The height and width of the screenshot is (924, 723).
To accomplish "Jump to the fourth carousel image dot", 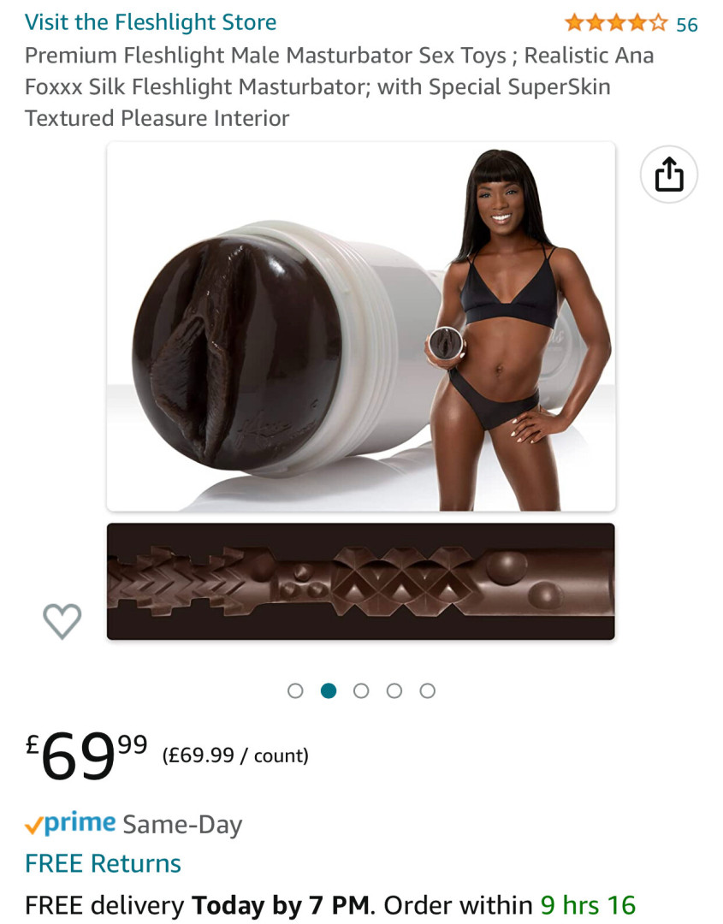I will pyautogui.click(x=394, y=690).
